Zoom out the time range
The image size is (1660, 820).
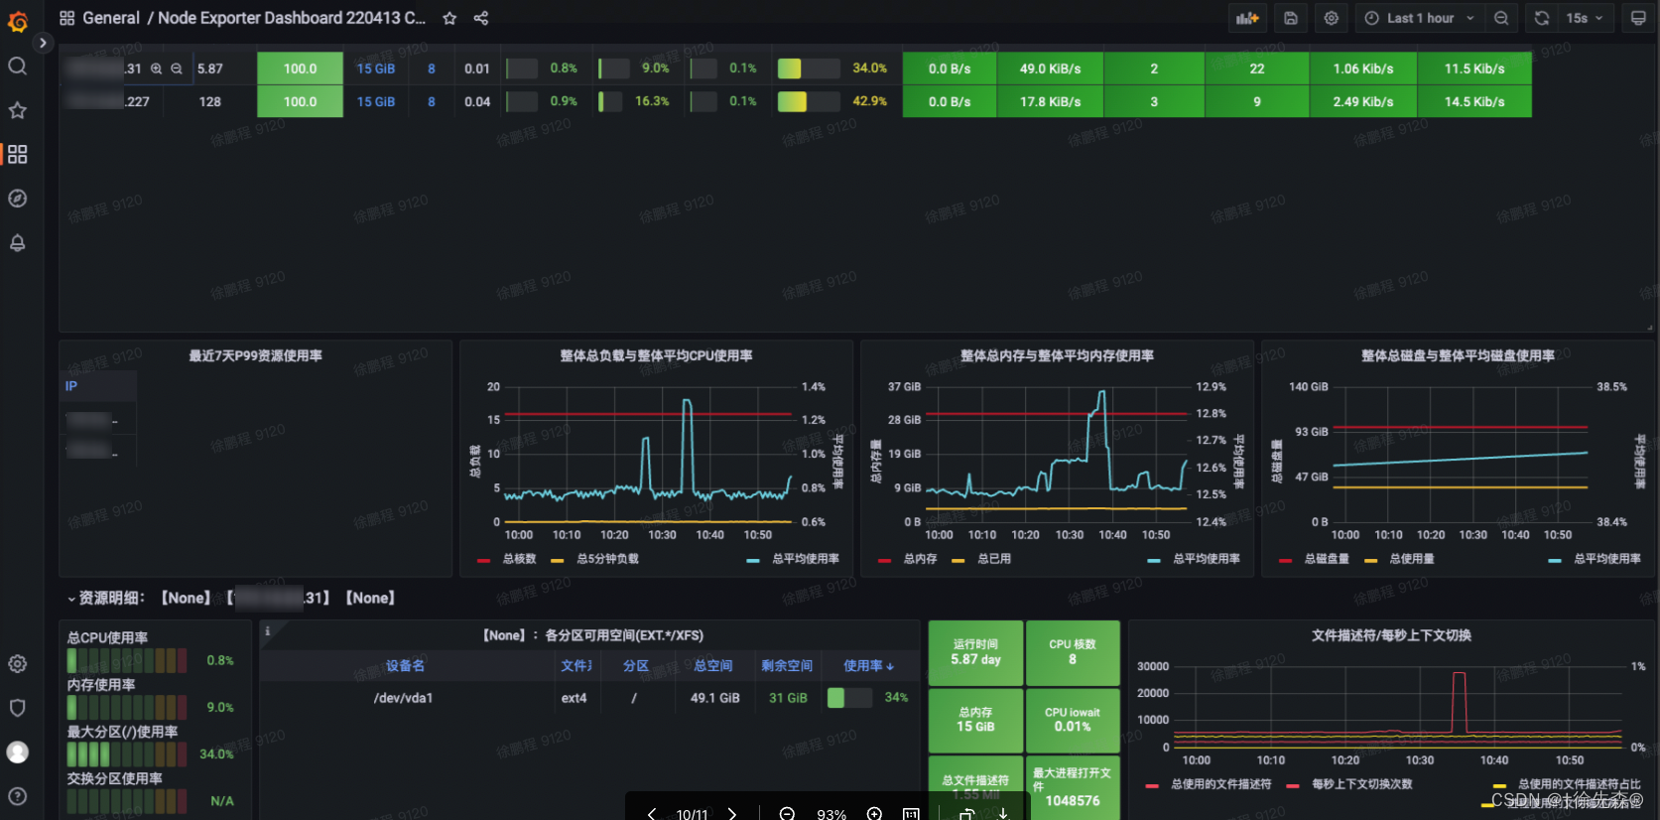pos(1501,18)
